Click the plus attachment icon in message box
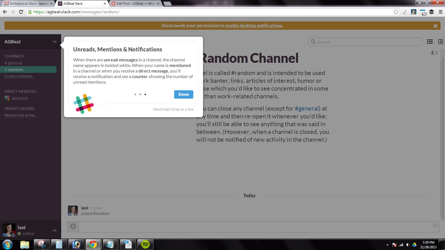 click(73, 226)
